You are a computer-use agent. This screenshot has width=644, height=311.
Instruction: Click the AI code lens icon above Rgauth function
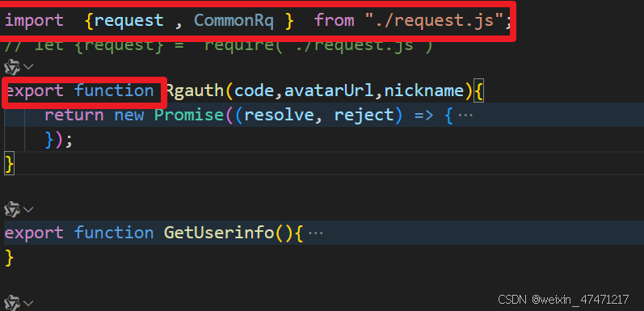(x=12, y=66)
